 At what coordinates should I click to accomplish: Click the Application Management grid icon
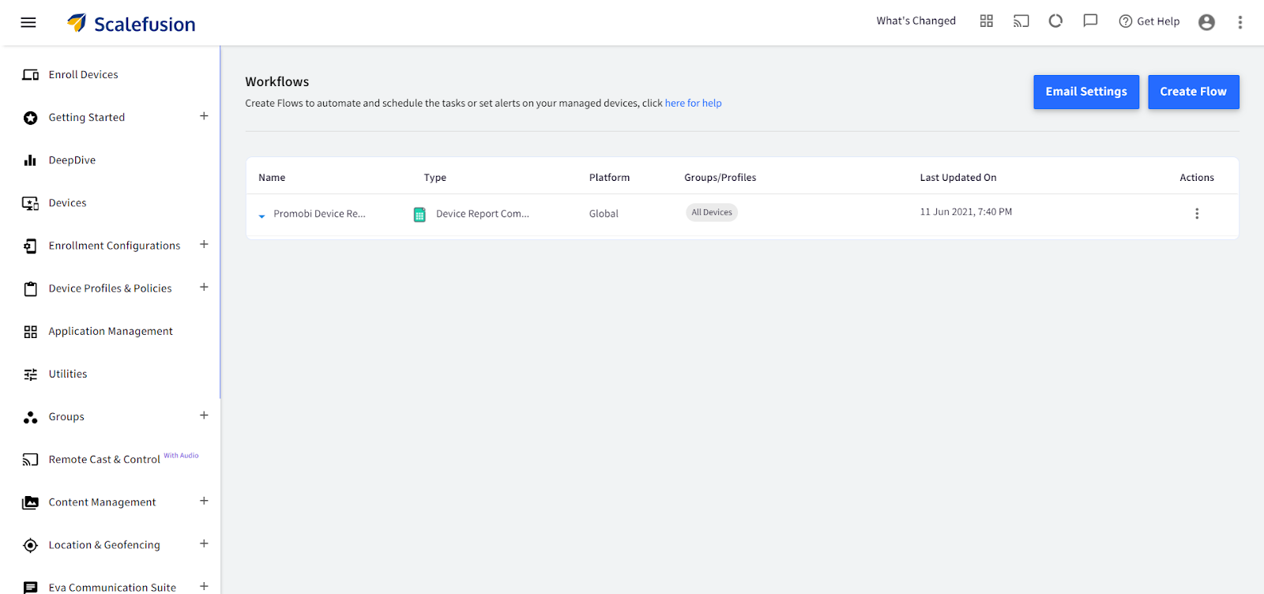[x=30, y=332]
